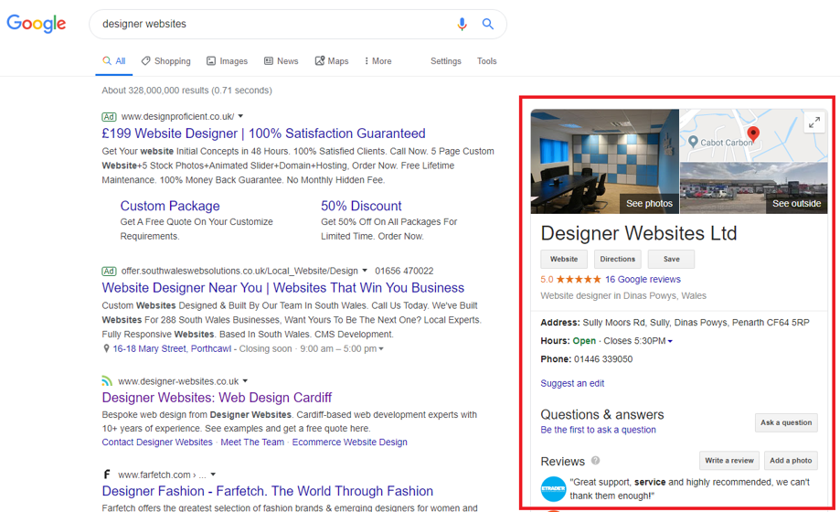Image resolution: width=840 pixels, height=512 pixels.
Task: Expand farfetch.com URL dropdown arrow
Action: coord(213,474)
